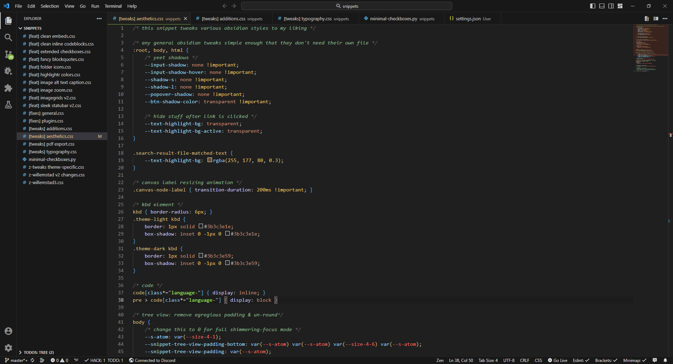Open color swatch on line 33 box-shadow
This screenshot has height=364, width=673.
click(x=227, y=263)
